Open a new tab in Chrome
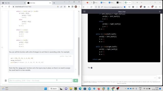The height and width of the screenshot is (91, 163). coord(54,3)
